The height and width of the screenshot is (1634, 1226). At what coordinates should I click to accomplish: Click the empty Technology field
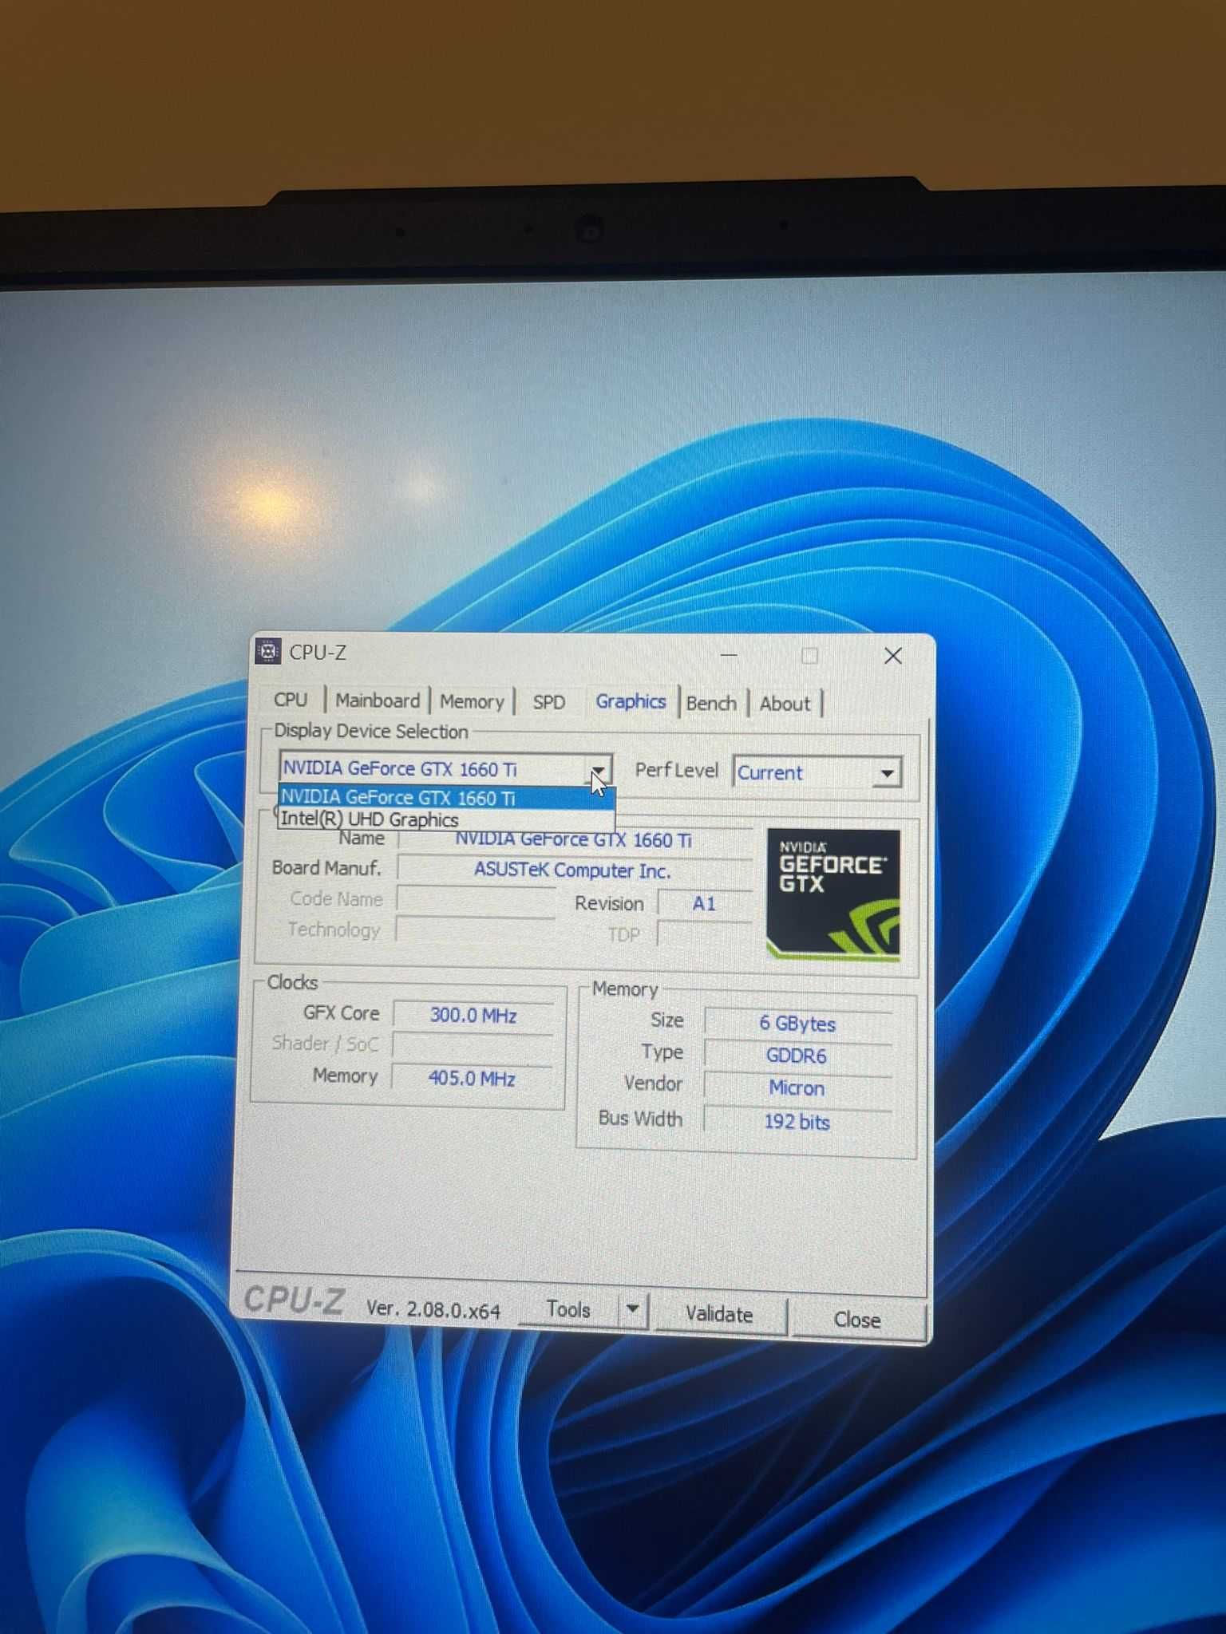click(475, 929)
